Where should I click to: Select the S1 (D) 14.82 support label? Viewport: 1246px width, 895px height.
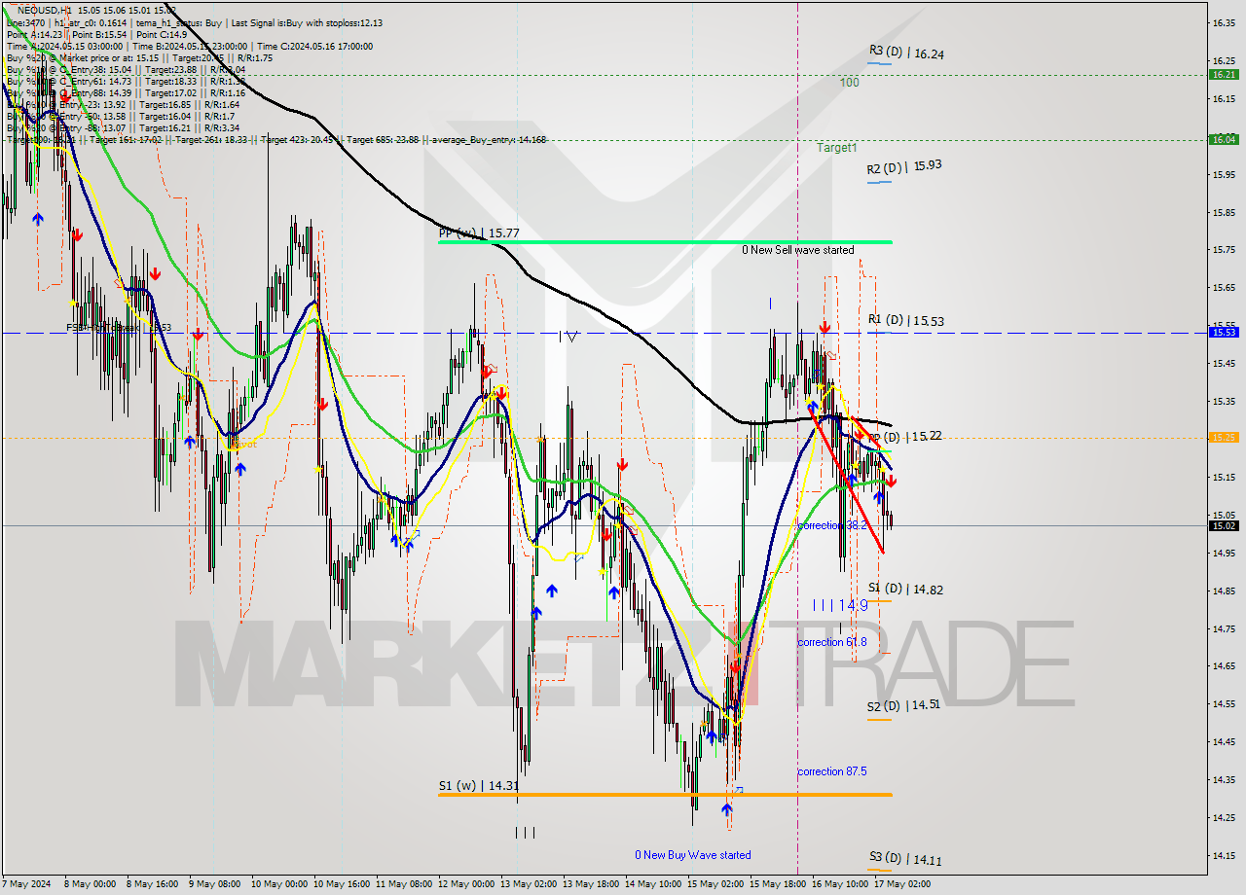905,590
